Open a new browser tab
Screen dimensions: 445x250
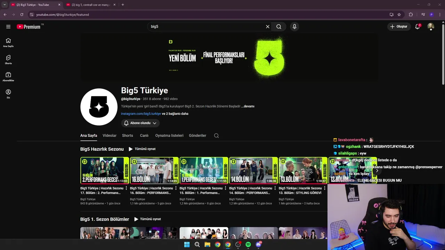(123, 5)
